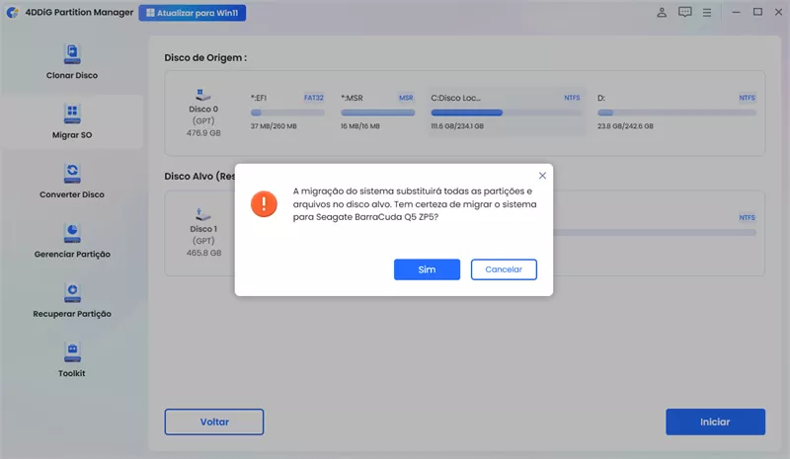Open the Converter Disco tool icon
The width and height of the screenshot is (790, 459).
click(x=71, y=174)
